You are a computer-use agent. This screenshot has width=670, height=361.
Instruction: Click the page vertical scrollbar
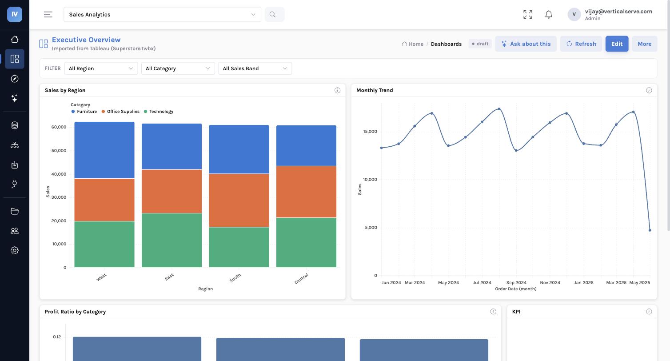coord(668,116)
